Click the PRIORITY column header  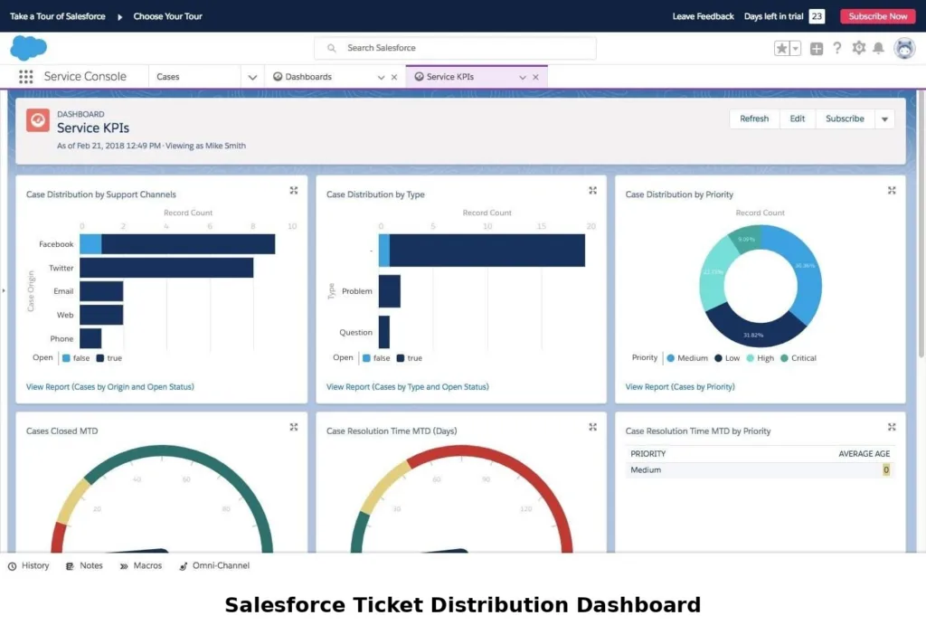[647, 454]
